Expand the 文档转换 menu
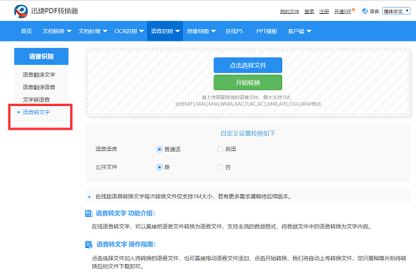This screenshot has height=273, width=416. [57, 31]
